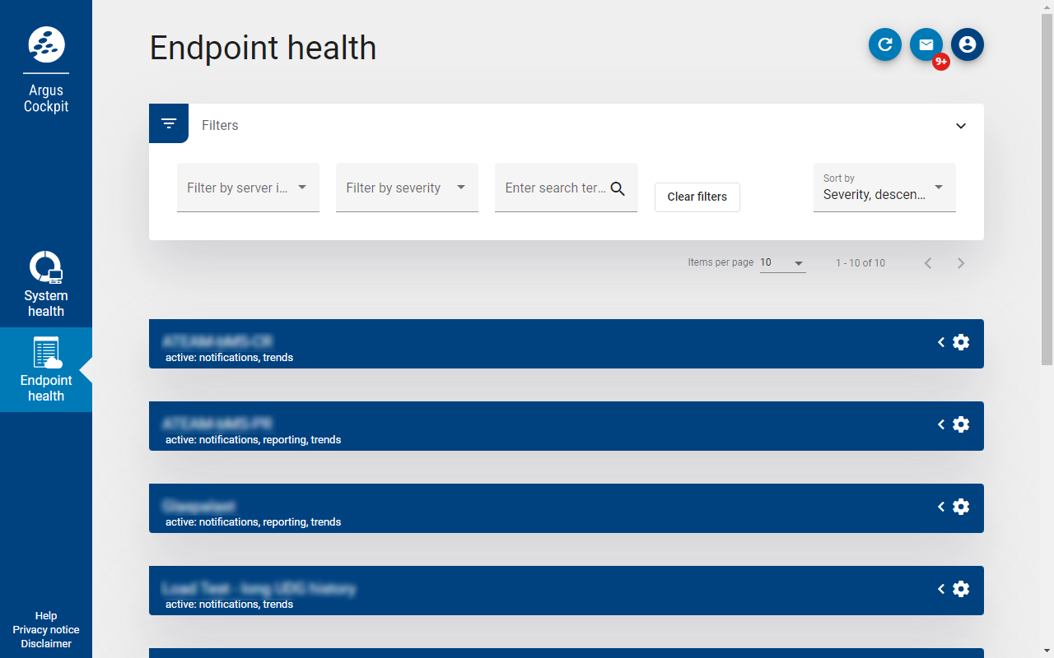Collapse the Filters panel chevron
This screenshot has height=658, width=1054.
(x=960, y=126)
